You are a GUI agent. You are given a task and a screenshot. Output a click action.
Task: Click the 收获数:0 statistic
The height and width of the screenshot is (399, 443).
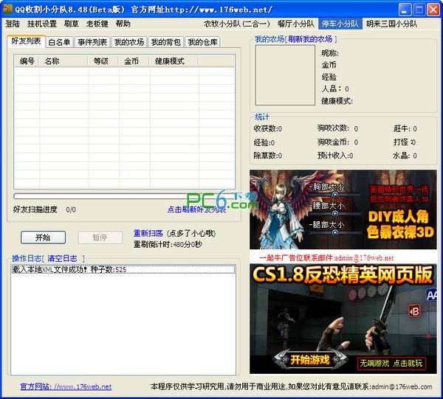coord(267,128)
